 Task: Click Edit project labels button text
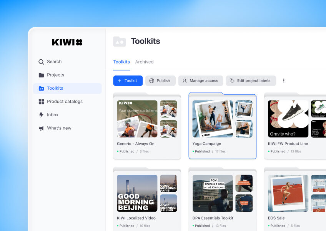(x=254, y=80)
